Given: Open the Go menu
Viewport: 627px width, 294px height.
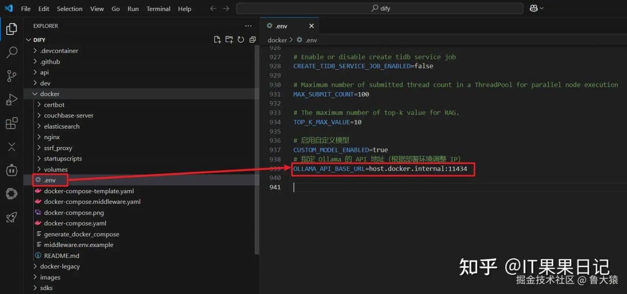Looking at the screenshot, I should (x=116, y=9).
